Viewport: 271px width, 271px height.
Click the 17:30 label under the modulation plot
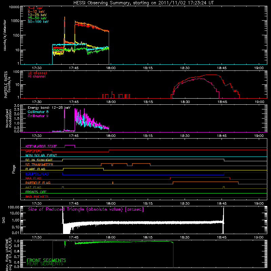coord(37,136)
